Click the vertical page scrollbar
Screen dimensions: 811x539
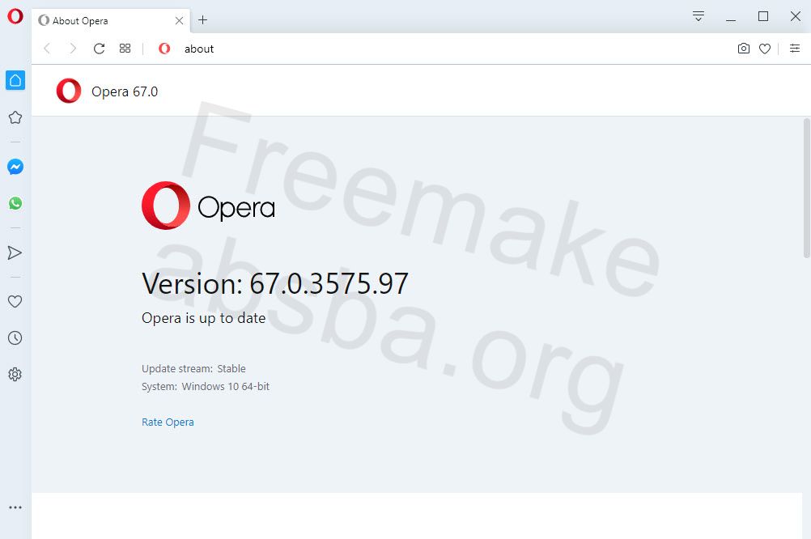pyautogui.click(x=806, y=188)
